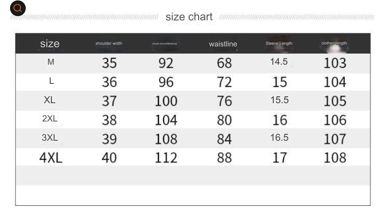Click clothes length value 108

click(x=335, y=158)
